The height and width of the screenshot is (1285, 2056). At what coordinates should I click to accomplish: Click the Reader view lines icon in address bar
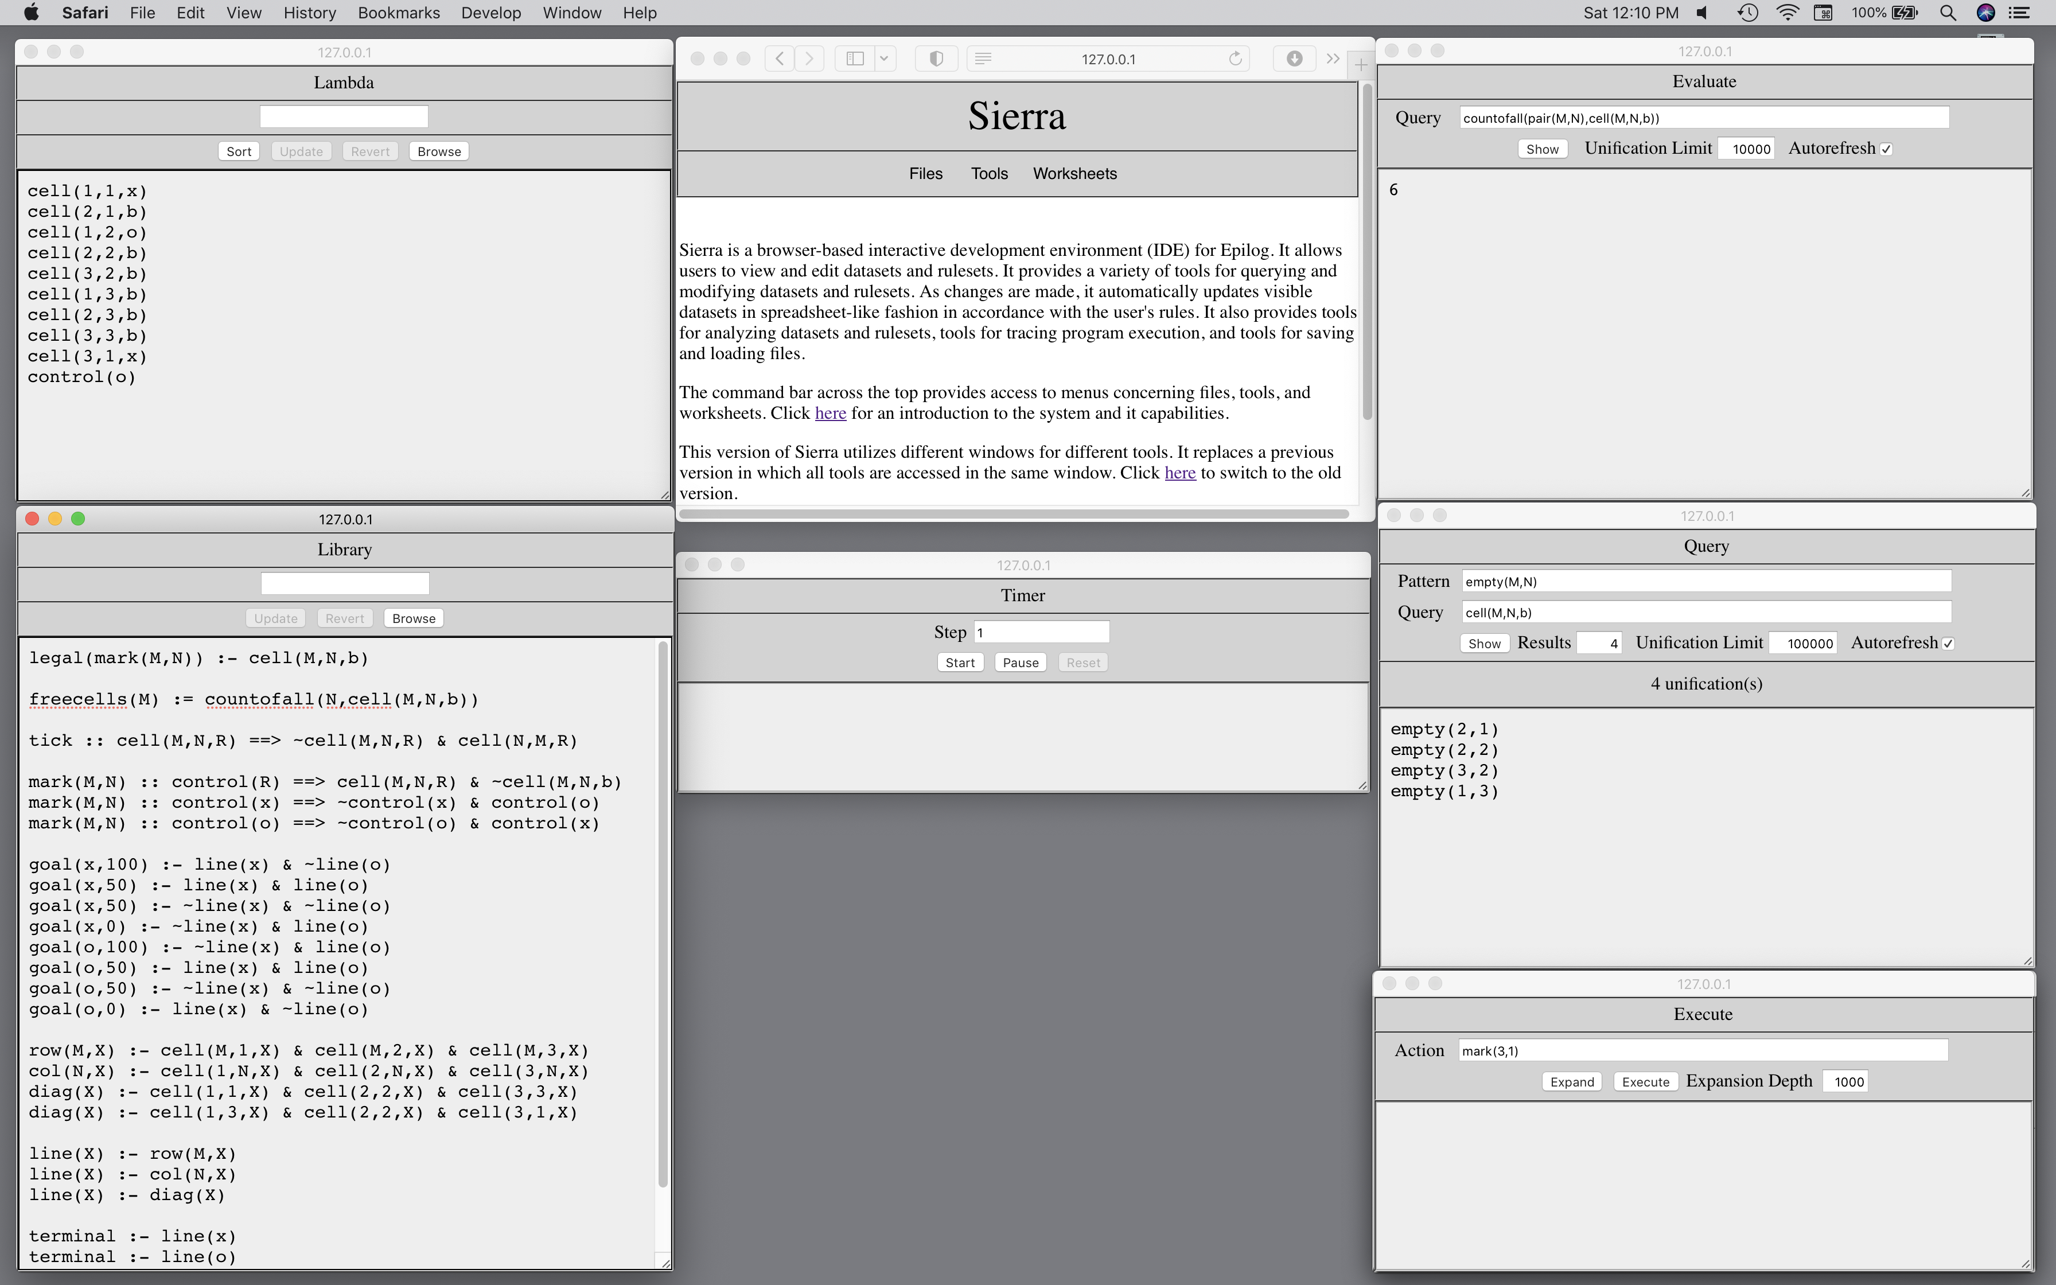point(983,59)
